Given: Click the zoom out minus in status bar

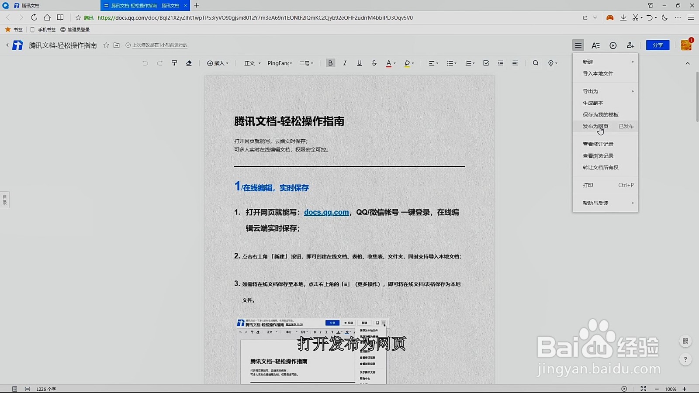Looking at the screenshot, I should [x=656, y=389].
